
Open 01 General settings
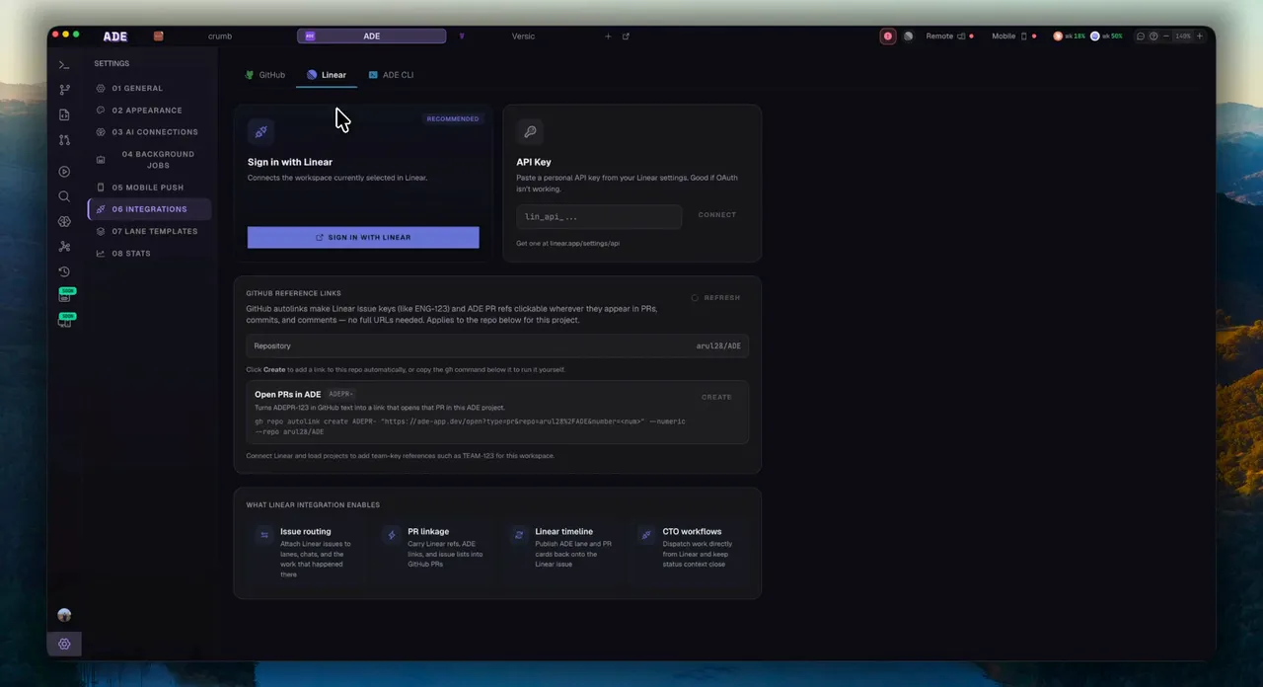click(x=149, y=89)
